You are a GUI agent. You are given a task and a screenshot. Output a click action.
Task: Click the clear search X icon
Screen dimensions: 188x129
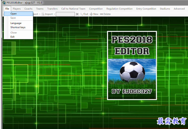click(x=77, y=14)
